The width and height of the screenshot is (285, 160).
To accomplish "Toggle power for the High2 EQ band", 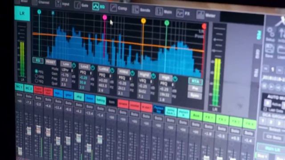I will coord(153,76).
